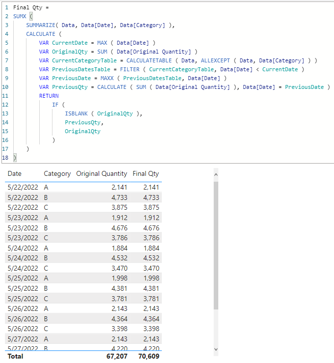Select the Final Qty value 3,786

152,238
